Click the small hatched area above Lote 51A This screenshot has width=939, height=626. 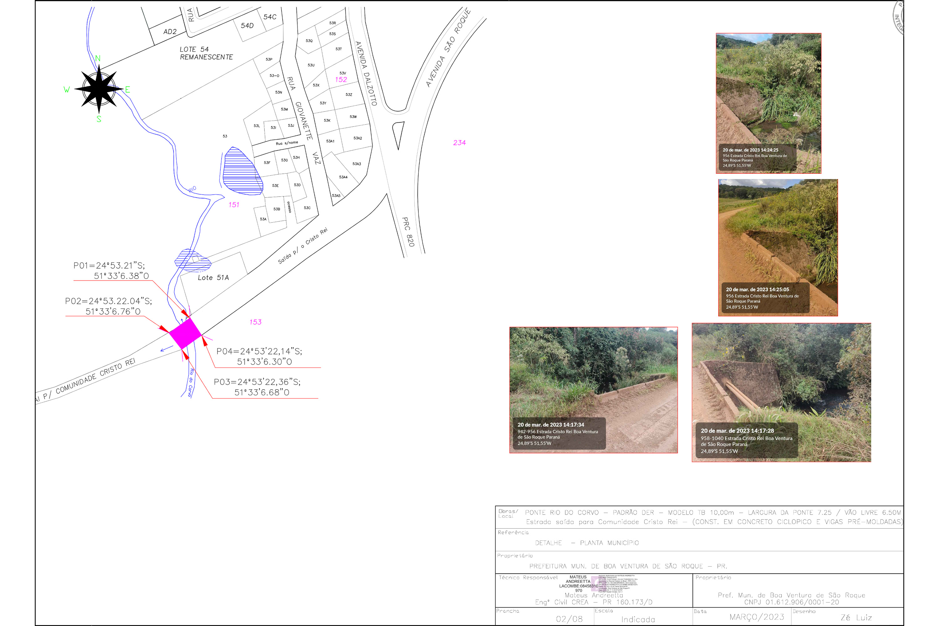click(x=192, y=260)
